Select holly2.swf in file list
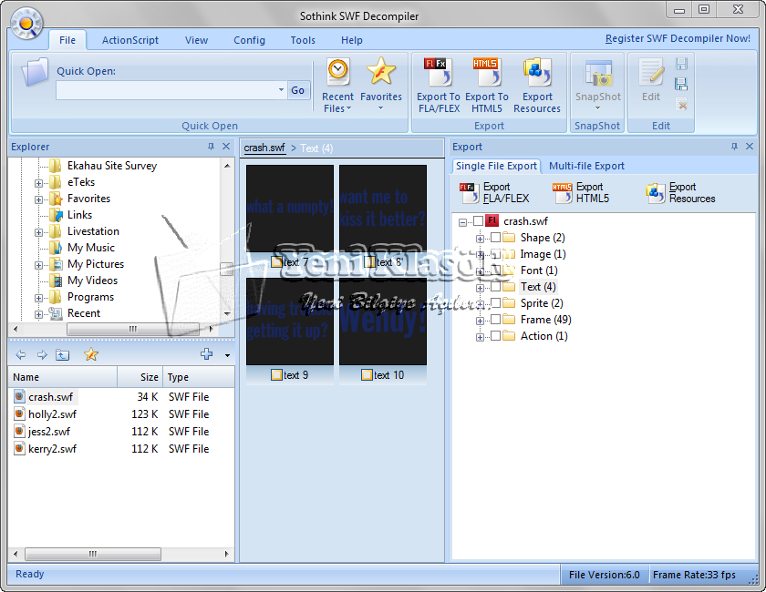766x592 pixels. click(x=52, y=414)
